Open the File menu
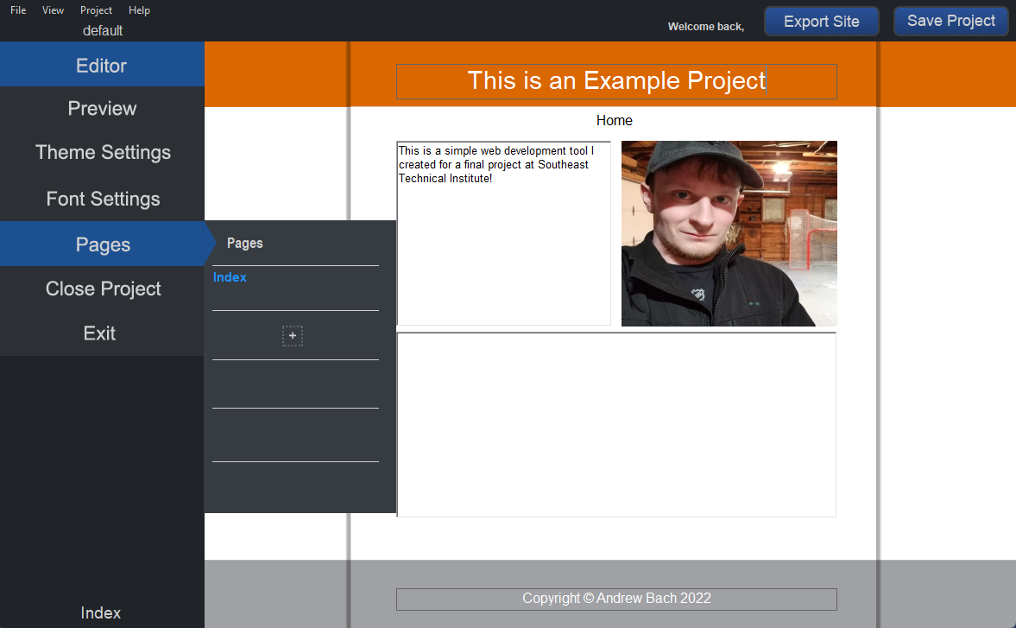Viewport: 1016px width, 628px height. (18, 10)
